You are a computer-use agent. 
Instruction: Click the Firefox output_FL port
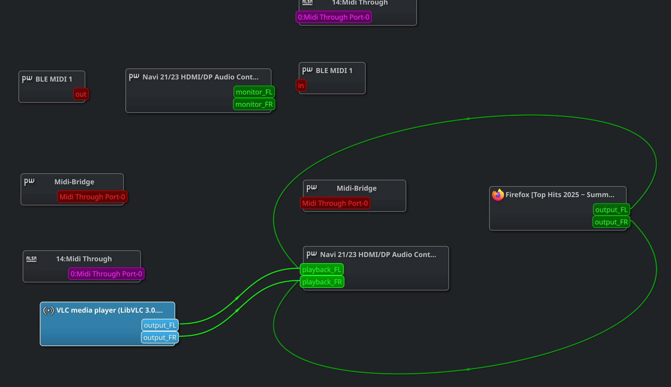tap(611, 210)
